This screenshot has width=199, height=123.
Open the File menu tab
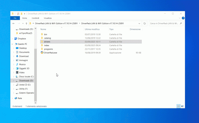(15, 18)
